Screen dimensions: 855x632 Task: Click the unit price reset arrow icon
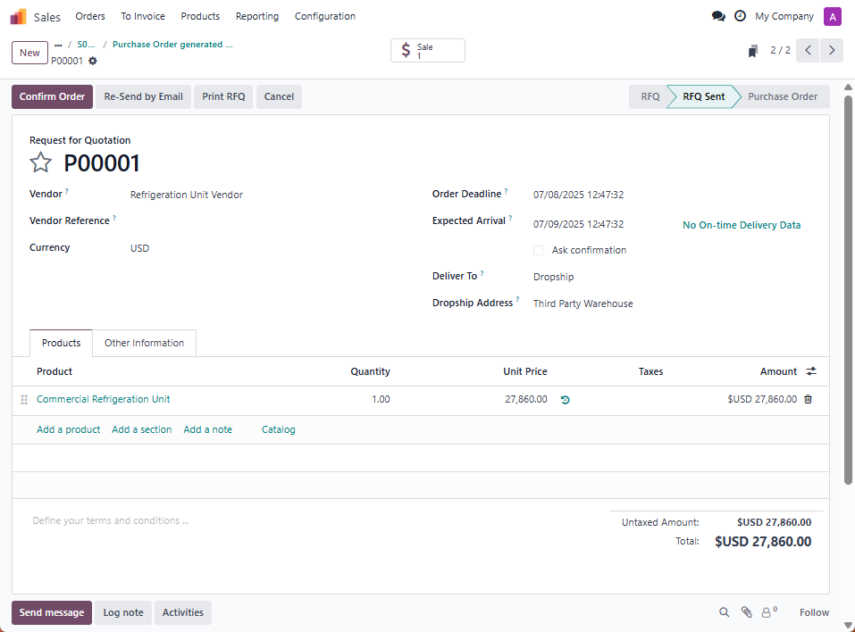click(565, 400)
